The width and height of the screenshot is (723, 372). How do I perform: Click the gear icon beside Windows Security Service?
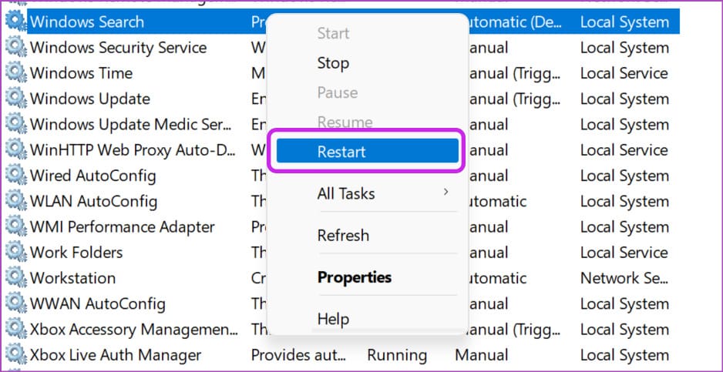tap(15, 47)
